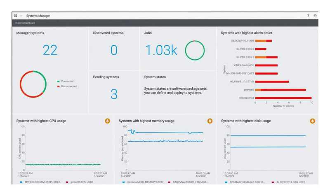Click the NI-cRIO-9042-01E10AC1 alarm bar
The height and width of the screenshot is (196, 330).
pos(266,74)
